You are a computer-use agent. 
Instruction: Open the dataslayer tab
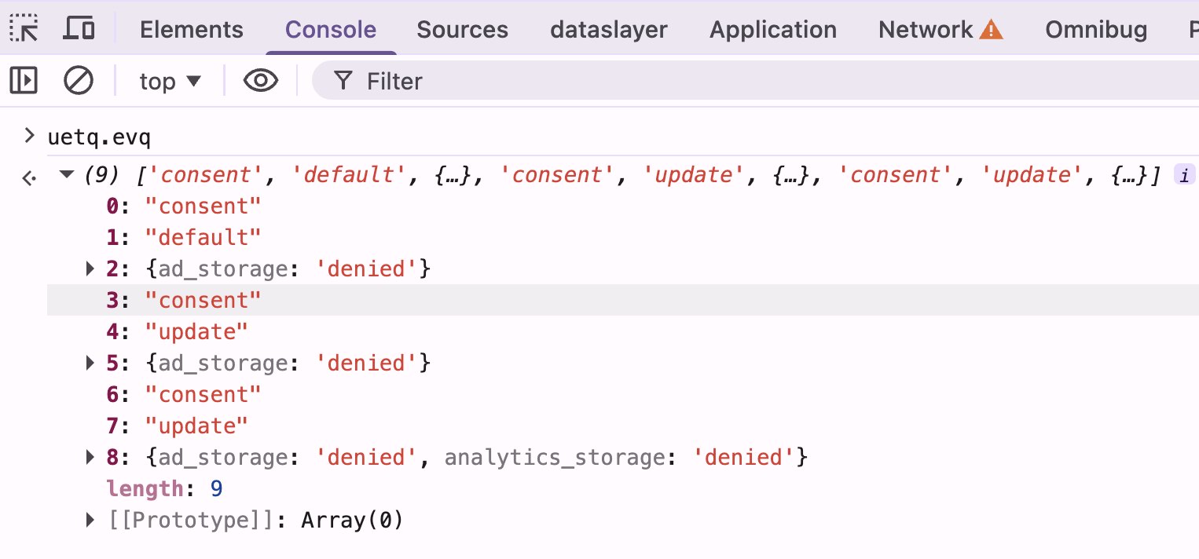coord(608,30)
